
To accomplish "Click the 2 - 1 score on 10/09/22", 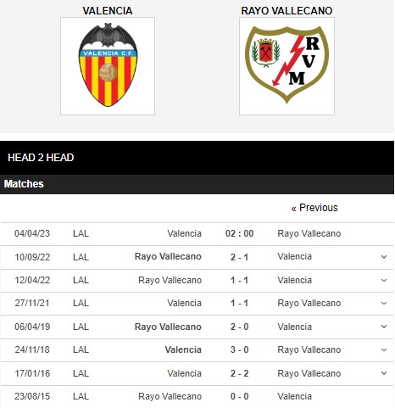I will [239, 257].
